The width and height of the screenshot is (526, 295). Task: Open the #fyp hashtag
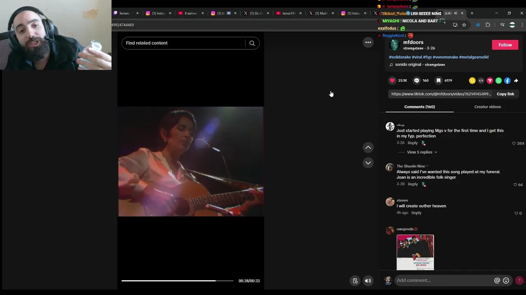pyautogui.click(x=427, y=57)
